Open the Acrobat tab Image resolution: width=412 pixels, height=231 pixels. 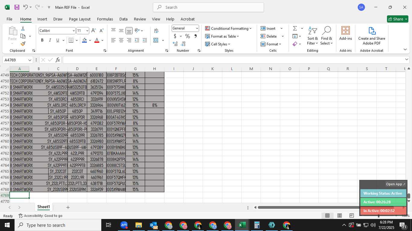[x=188, y=19]
